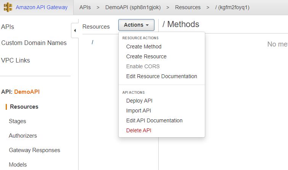The image size is (288, 170).
Task: Choose Edit API Documentation menu item
Action: pyautogui.click(x=154, y=120)
